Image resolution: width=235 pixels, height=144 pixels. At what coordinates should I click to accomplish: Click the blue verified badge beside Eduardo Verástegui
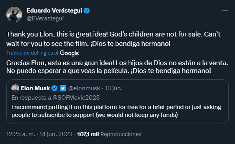click(86, 11)
